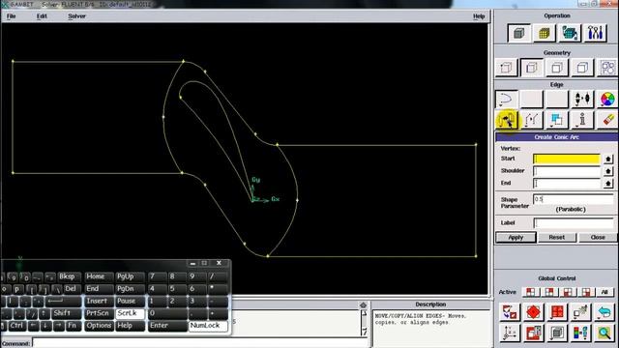This screenshot has height=348, width=619.
Task: Open the File menu
Action: click(11, 16)
